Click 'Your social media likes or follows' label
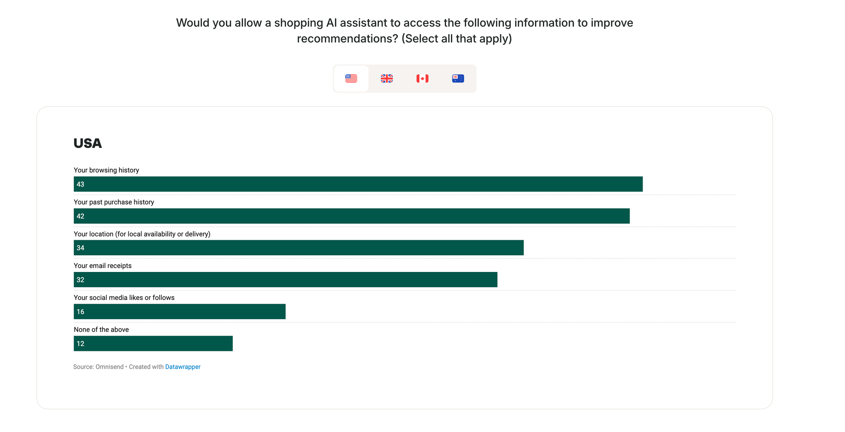This screenshot has height=432, width=845. tap(124, 298)
